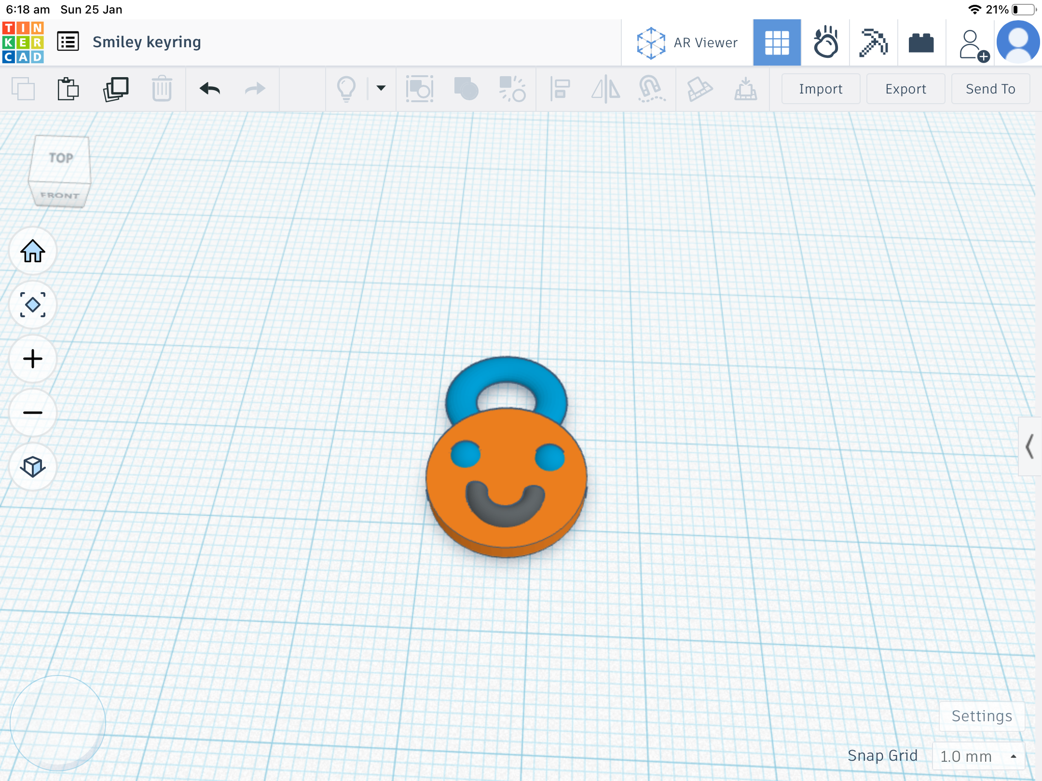Screen dimensions: 1042x781
Task: Tap the Wi-Fi status icon
Action: (974, 10)
